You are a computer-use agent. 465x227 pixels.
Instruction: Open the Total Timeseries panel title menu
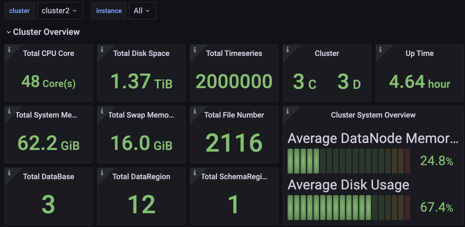coord(234,53)
